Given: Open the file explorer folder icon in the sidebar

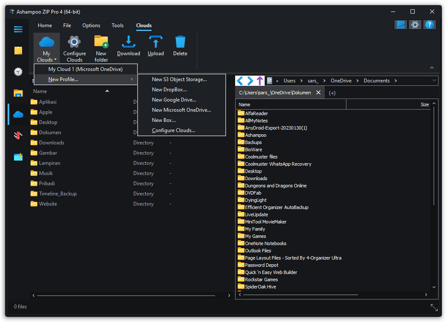Looking at the screenshot, I should pyautogui.click(x=18, y=93).
